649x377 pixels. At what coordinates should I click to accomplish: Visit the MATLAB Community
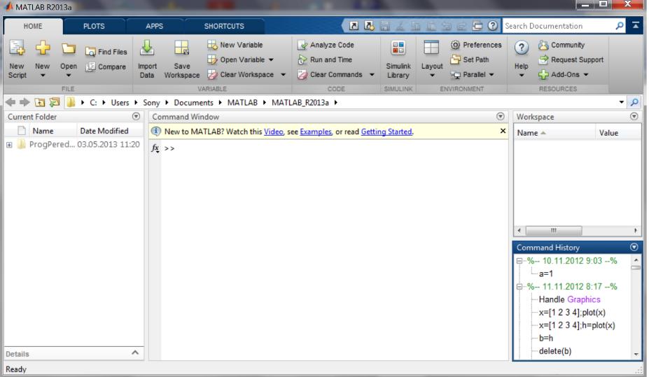pyautogui.click(x=561, y=45)
